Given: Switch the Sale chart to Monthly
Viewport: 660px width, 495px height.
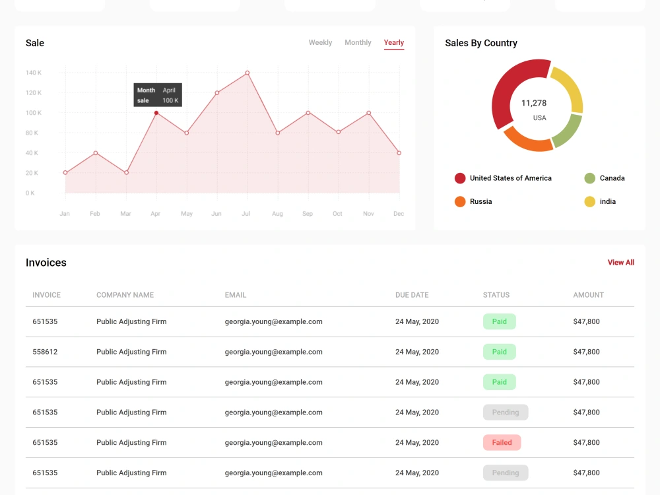Looking at the screenshot, I should pos(358,42).
